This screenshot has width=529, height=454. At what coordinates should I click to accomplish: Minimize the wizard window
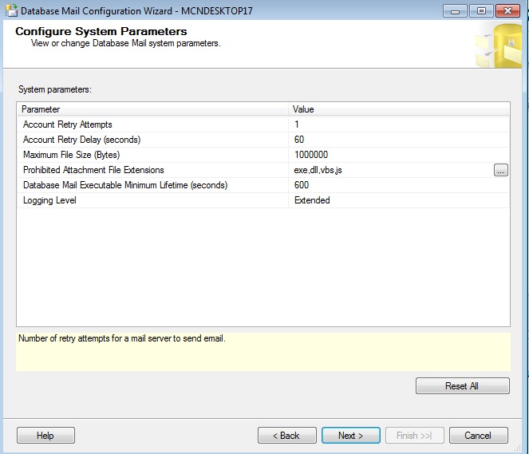(455, 11)
